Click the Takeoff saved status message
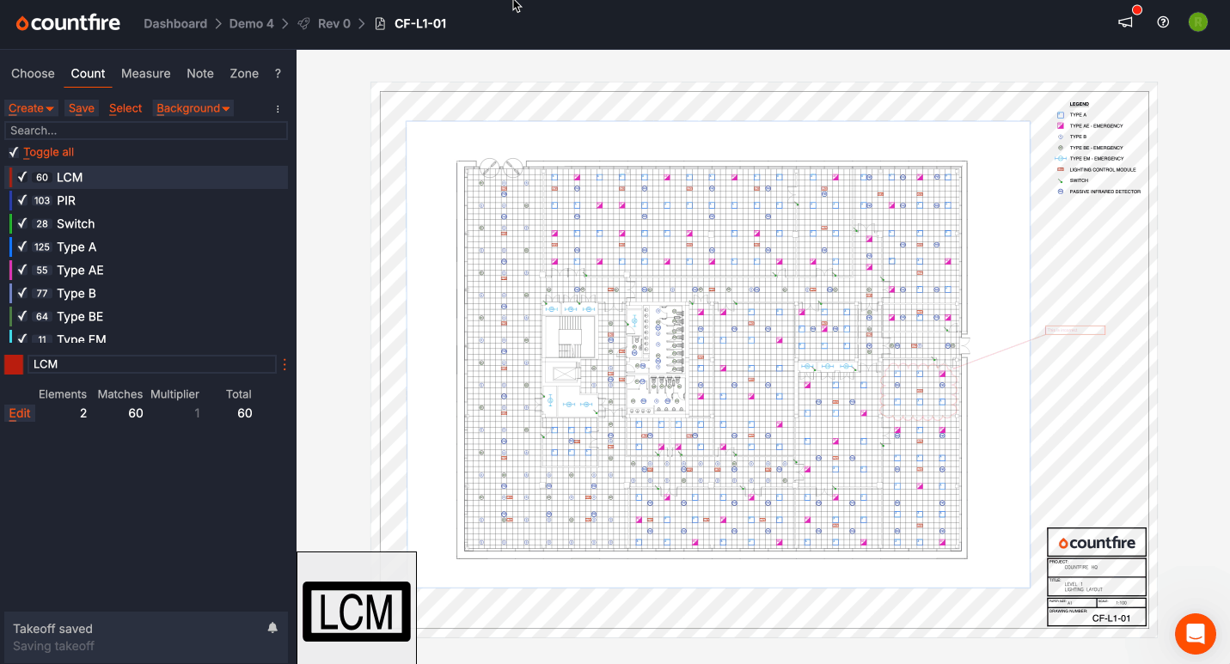The image size is (1230, 664). coord(52,629)
